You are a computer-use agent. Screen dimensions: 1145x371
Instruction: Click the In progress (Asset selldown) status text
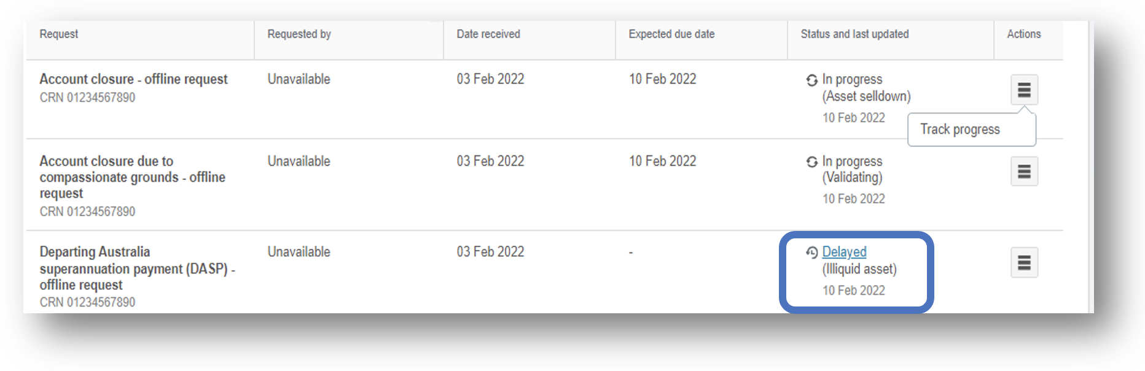tap(866, 88)
